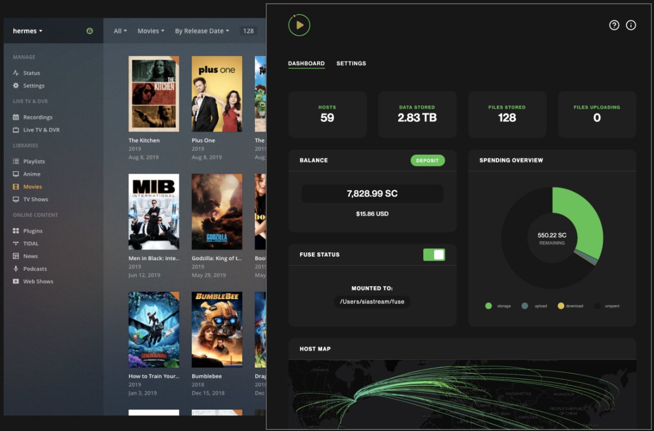Click the Settings gear icon in Plex sidebar
This screenshot has height=431, width=654.
pyautogui.click(x=16, y=85)
